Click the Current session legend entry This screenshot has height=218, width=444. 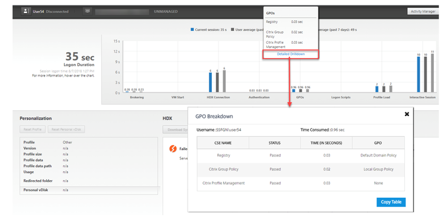point(209,30)
